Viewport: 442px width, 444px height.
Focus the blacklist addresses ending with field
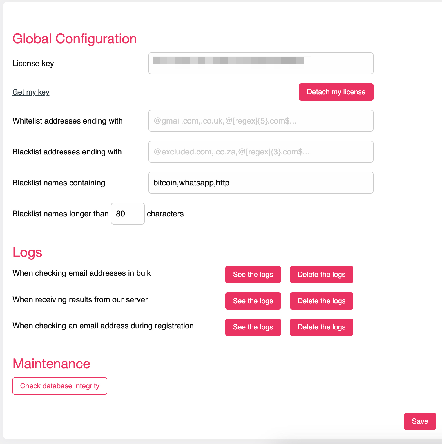click(x=261, y=152)
